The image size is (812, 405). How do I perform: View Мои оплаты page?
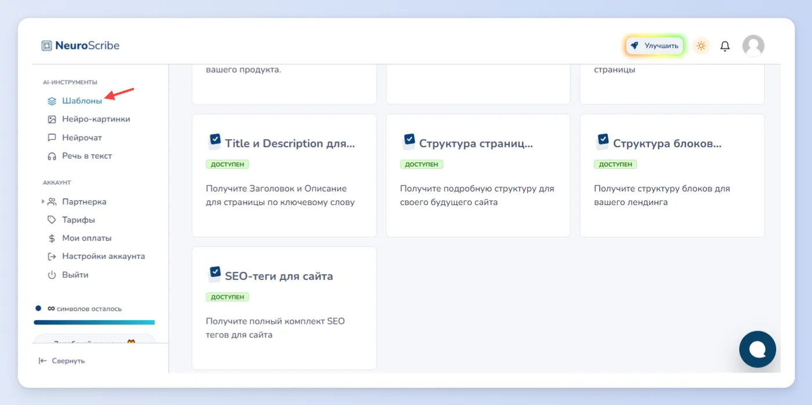pos(87,238)
